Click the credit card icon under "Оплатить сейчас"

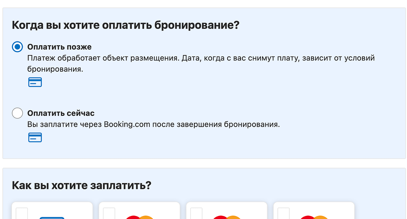click(x=35, y=138)
